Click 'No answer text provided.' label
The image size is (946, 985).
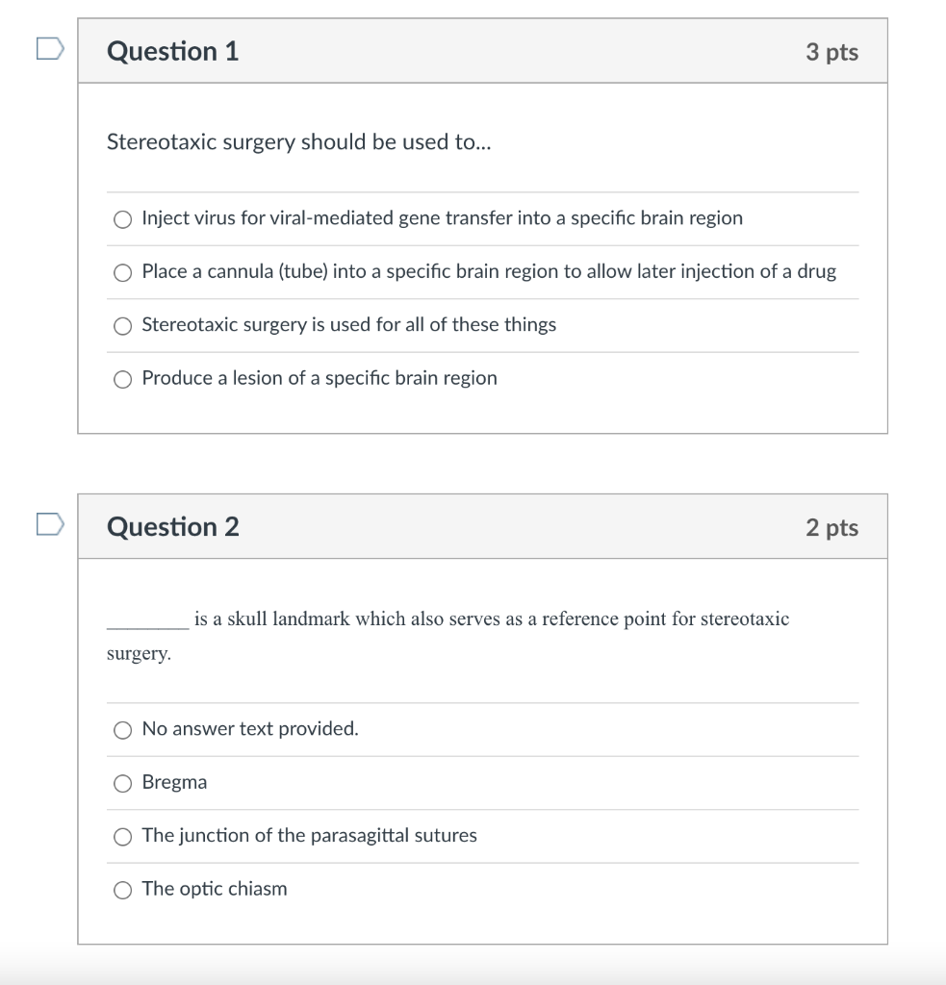point(250,729)
